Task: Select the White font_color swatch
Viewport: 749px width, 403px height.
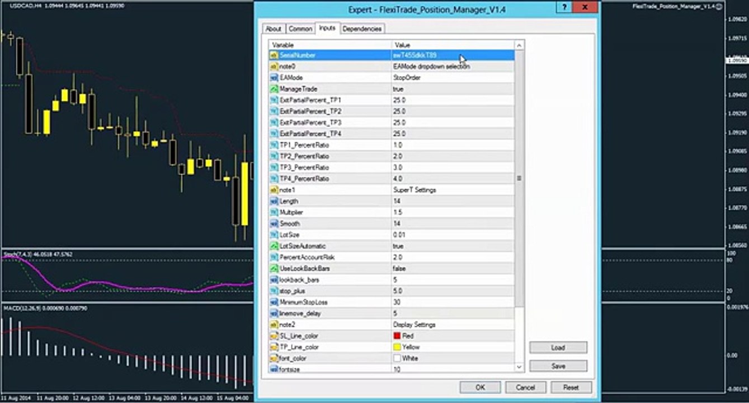Action: [x=397, y=358]
